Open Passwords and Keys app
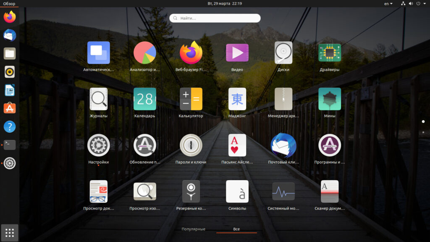The height and width of the screenshot is (242, 430). pyautogui.click(x=191, y=145)
